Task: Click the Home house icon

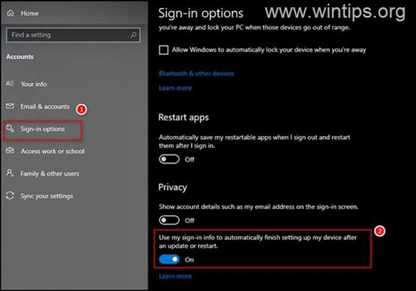Action: click(x=10, y=13)
